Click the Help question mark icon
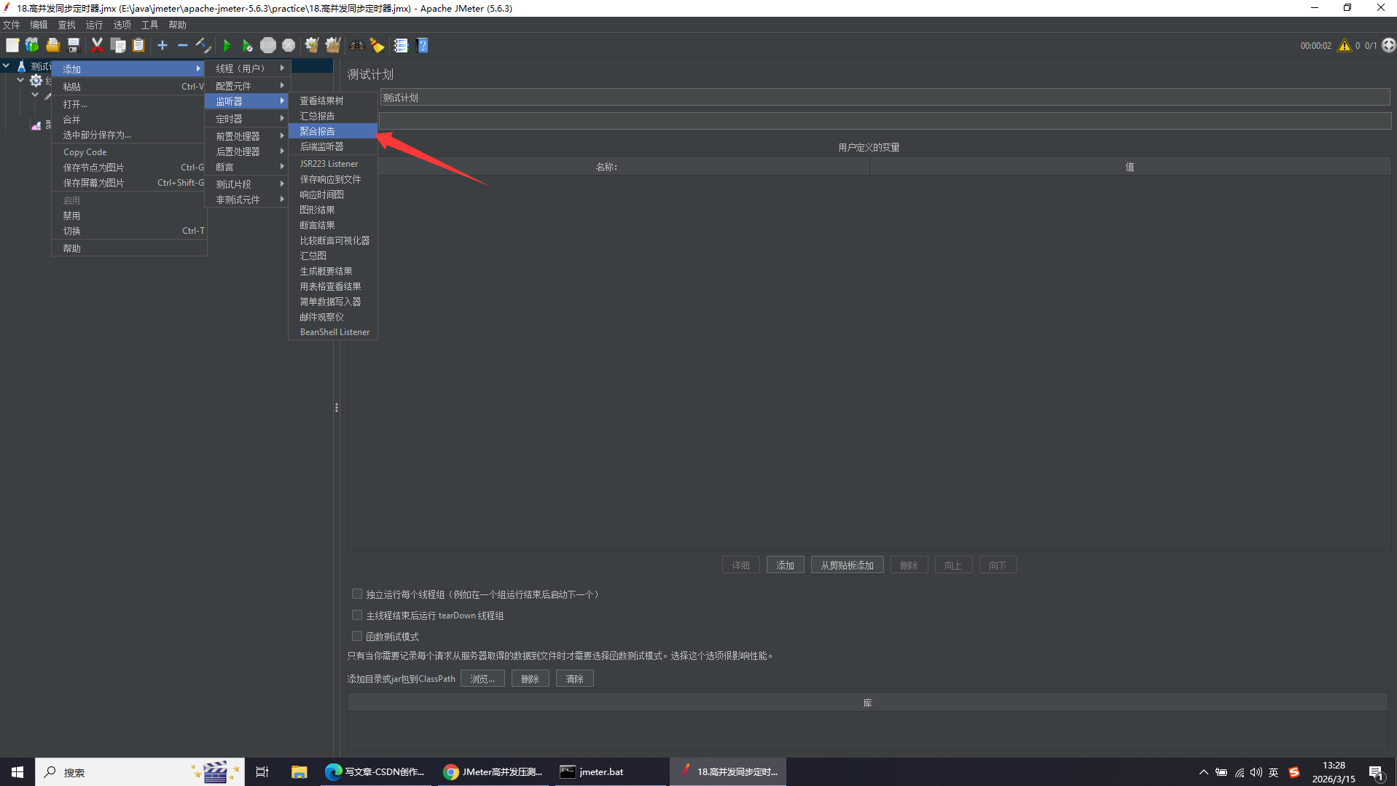The image size is (1397, 786). point(422,45)
